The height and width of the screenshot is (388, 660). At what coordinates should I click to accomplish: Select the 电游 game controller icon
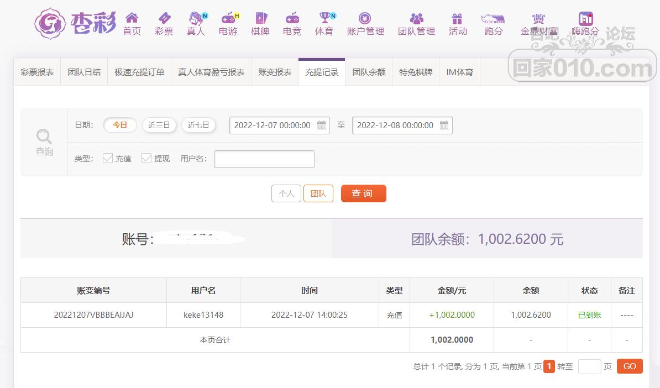click(228, 18)
